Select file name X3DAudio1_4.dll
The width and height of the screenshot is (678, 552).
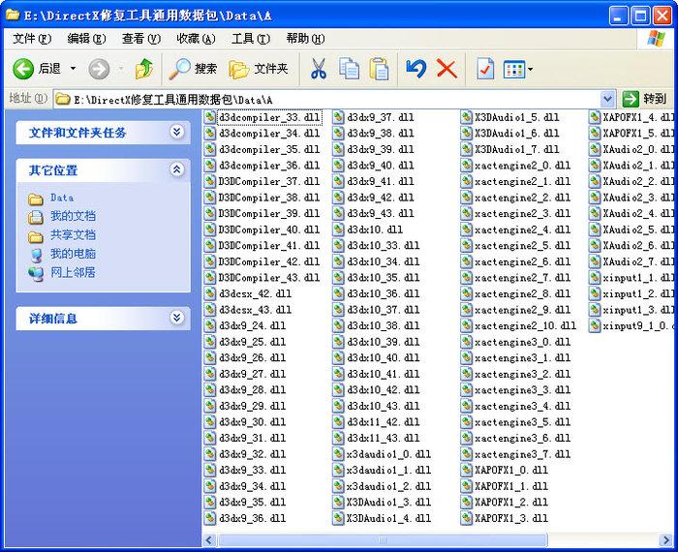pos(388,518)
